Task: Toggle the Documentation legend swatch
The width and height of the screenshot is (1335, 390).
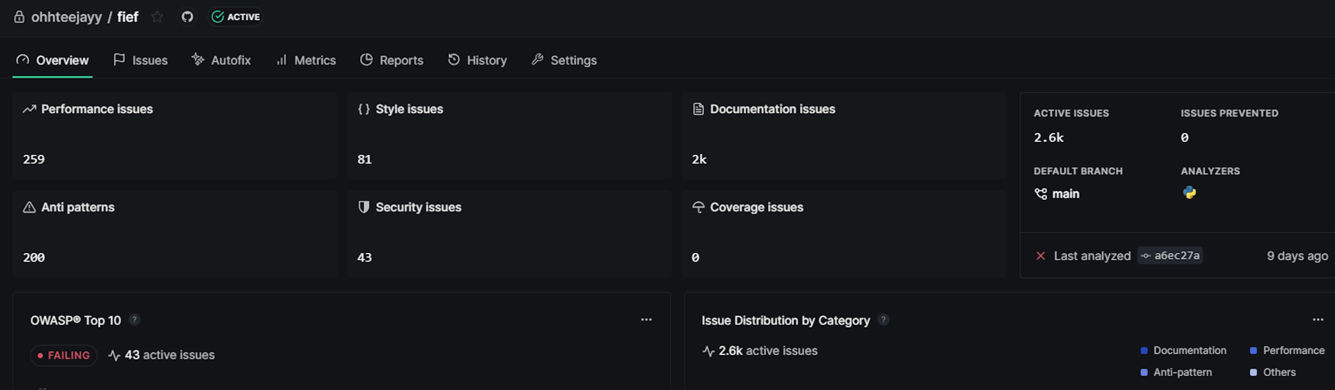Action: point(1144,351)
